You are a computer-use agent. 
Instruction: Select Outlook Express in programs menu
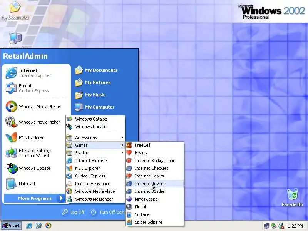95,176
